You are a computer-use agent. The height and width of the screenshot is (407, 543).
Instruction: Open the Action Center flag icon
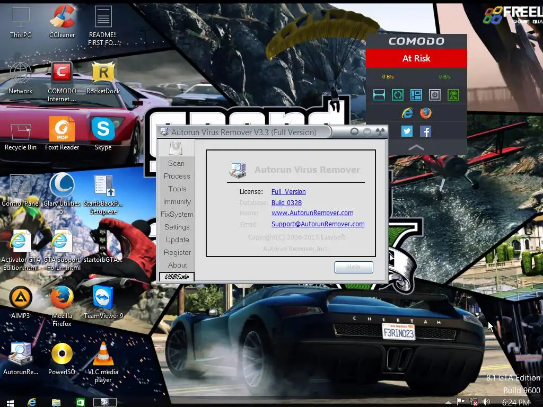coord(460,402)
